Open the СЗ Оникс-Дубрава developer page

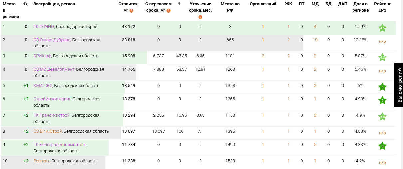pos(52,40)
